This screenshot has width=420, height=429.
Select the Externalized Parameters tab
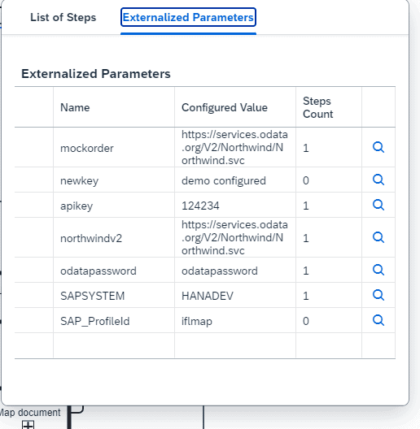pyautogui.click(x=188, y=18)
